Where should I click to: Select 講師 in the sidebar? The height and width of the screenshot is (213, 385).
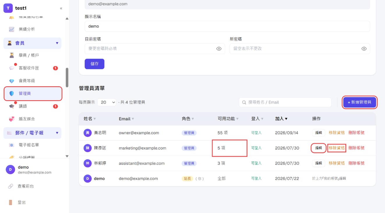(x=32, y=106)
